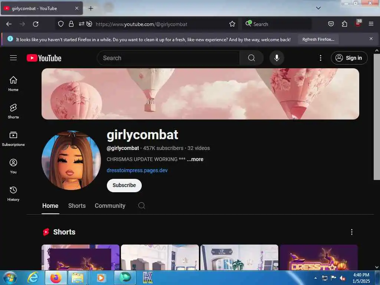The height and width of the screenshot is (285, 380).
Task: Dismiss the Firefox notification bar
Action: coord(371,39)
